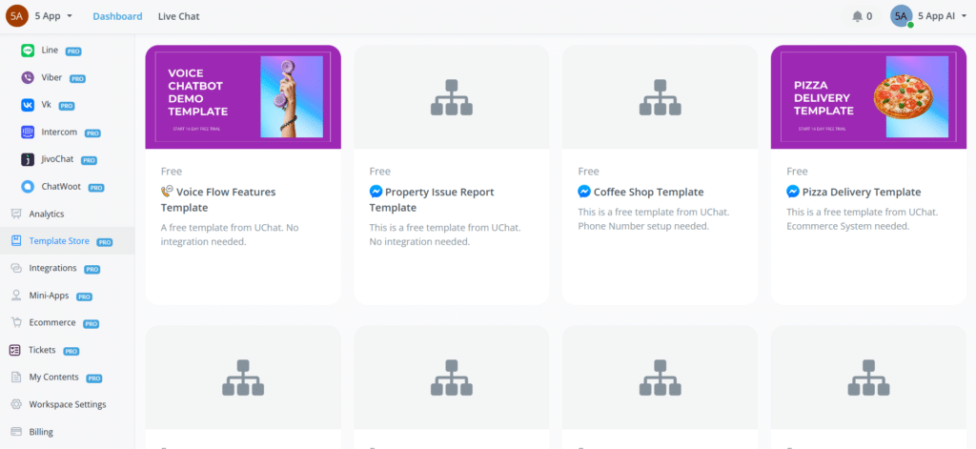The image size is (976, 449).
Task: Click the Vk channel icon
Action: click(x=28, y=105)
